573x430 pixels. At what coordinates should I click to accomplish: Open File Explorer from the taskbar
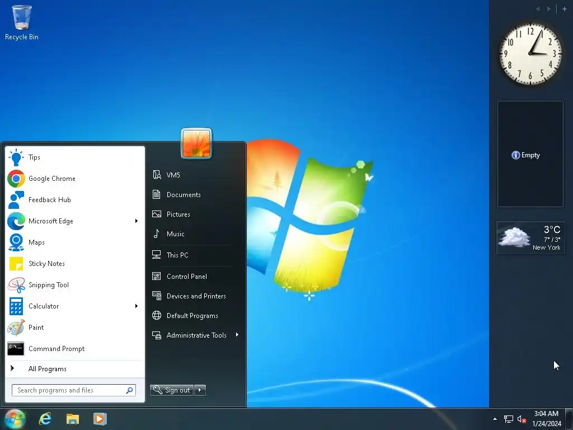point(73,419)
